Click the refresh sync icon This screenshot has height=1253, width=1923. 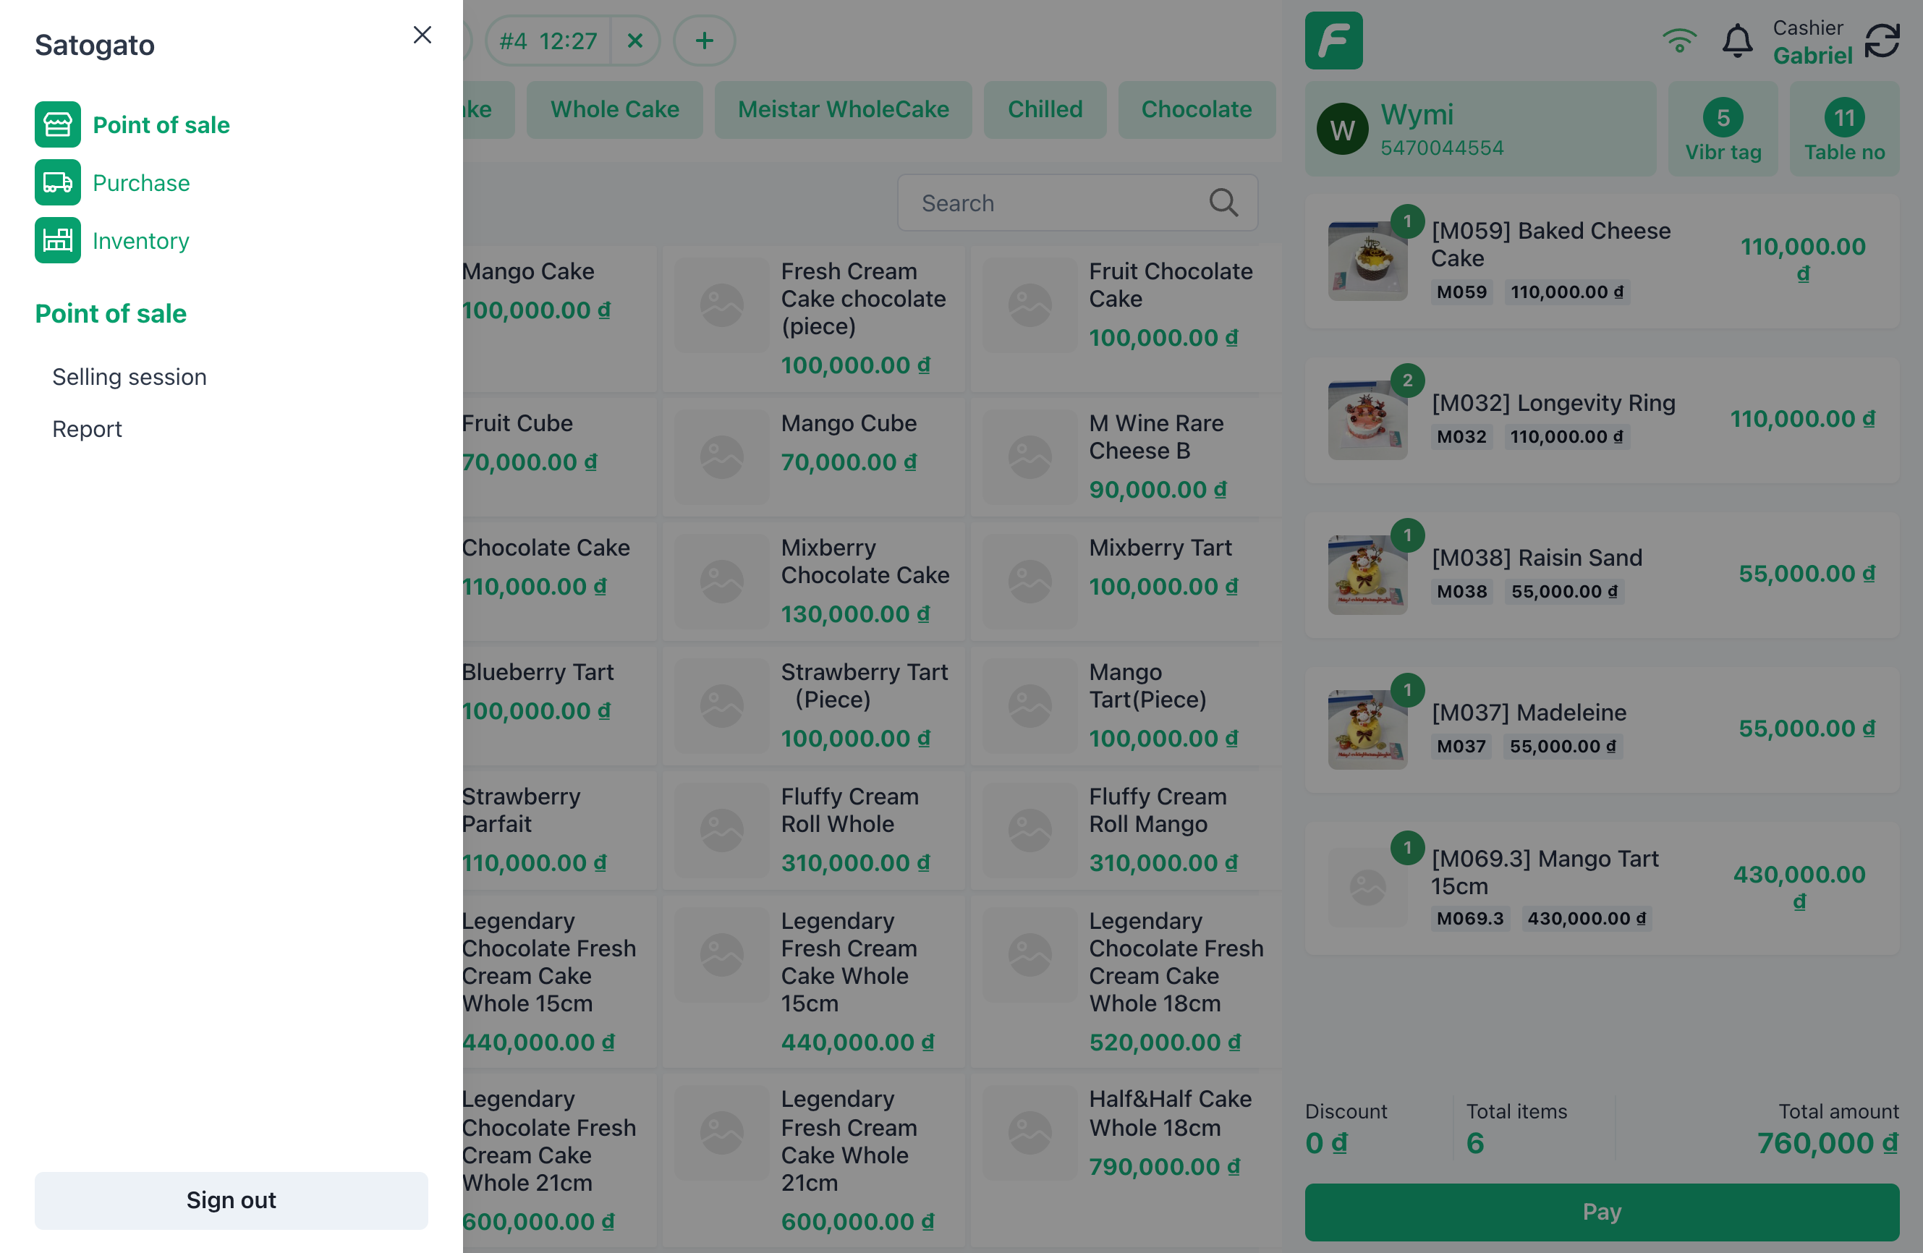point(1882,41)
